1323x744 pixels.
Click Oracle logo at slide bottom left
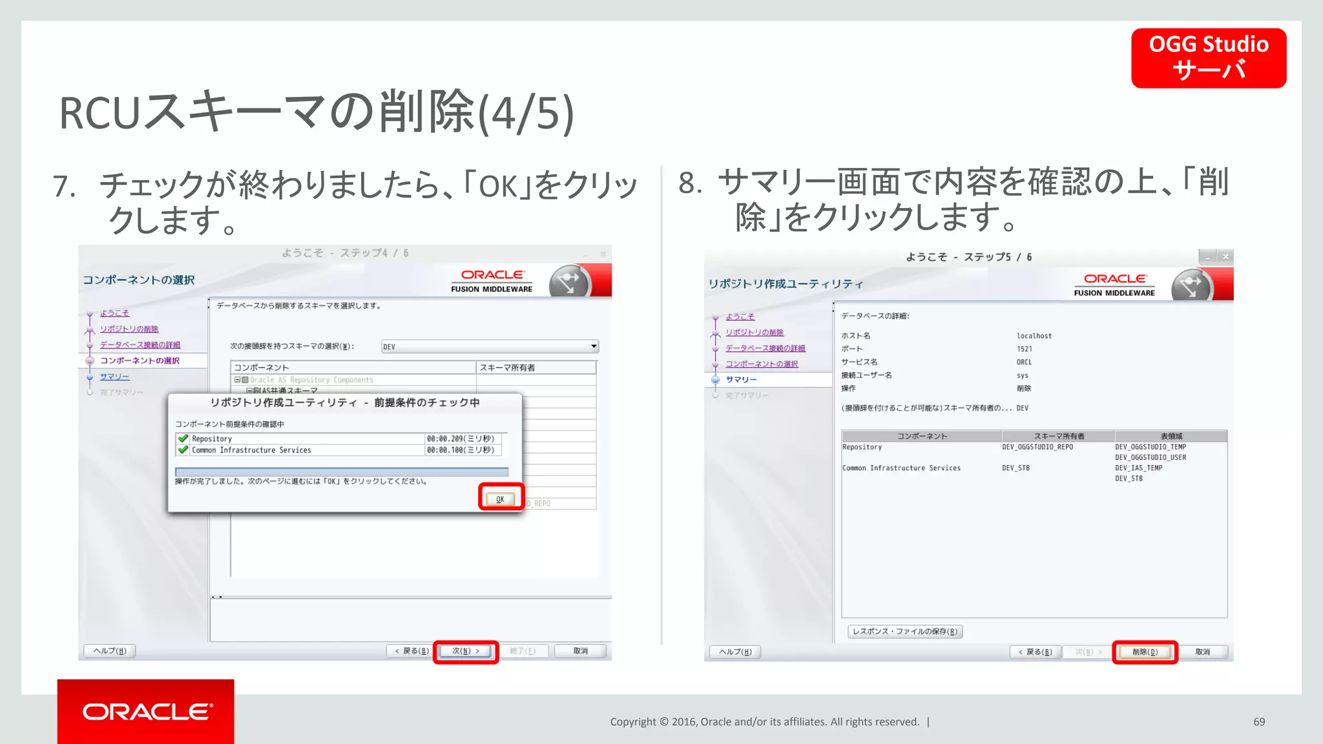(x=146, y=711)
